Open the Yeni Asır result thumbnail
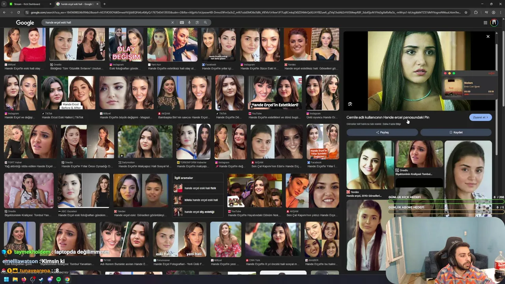Screen dimensions: 505x284 coord(172,44)
